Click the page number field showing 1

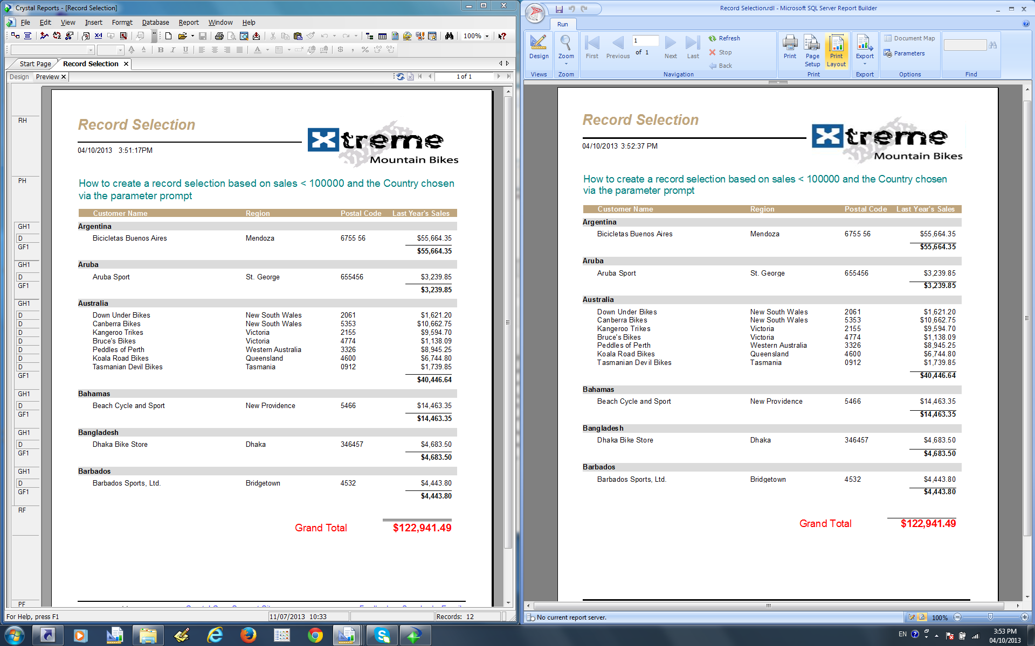(645, 40)
